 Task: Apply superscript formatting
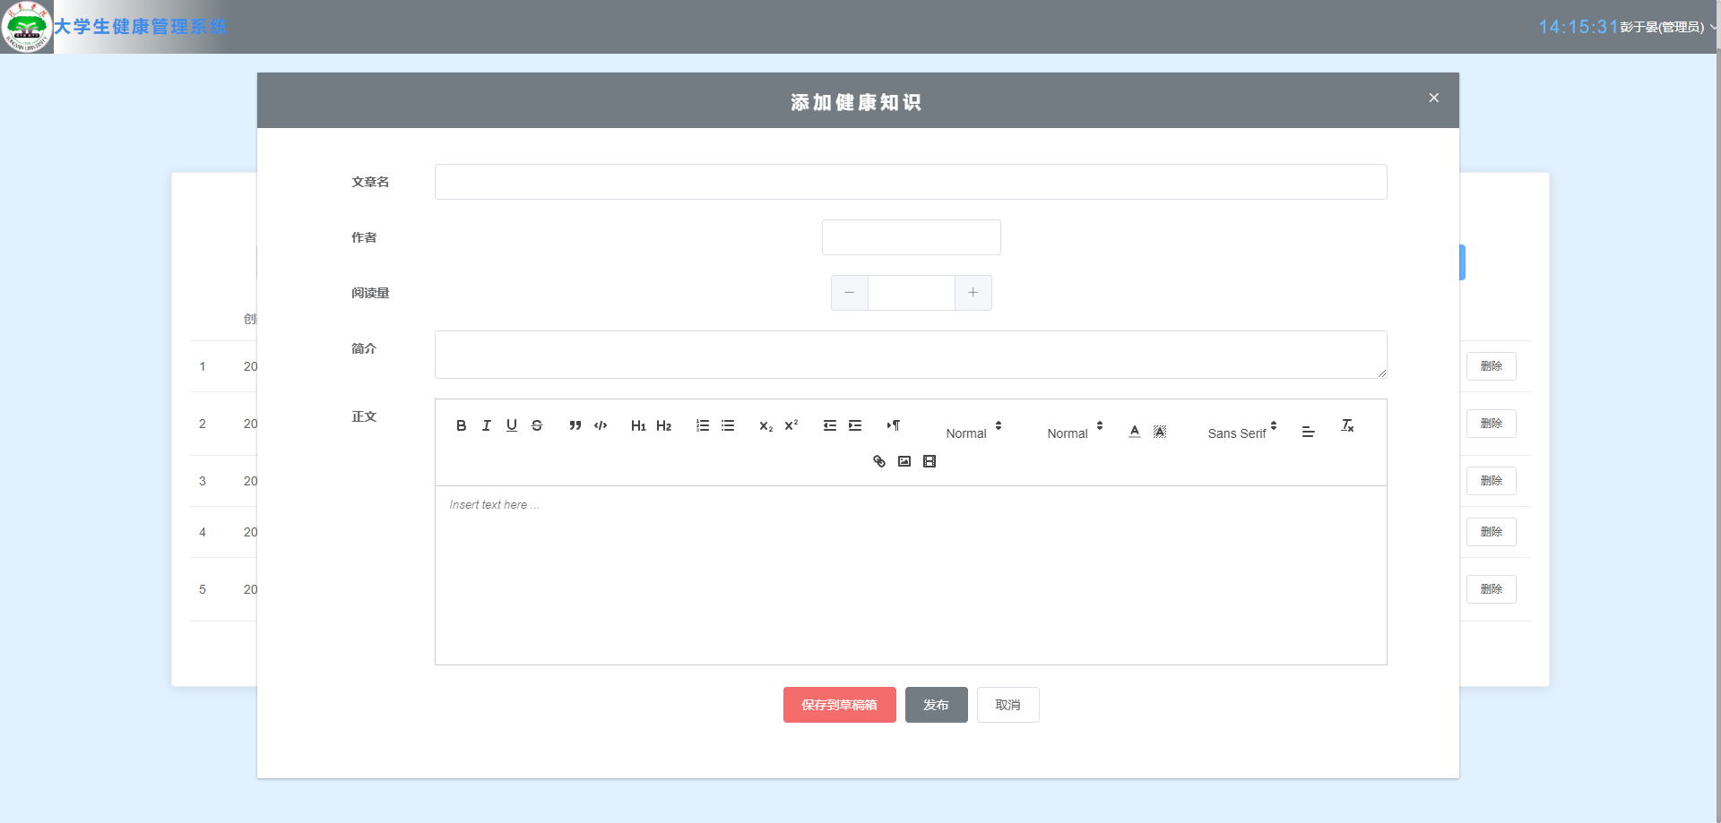(x=791, y=425)
